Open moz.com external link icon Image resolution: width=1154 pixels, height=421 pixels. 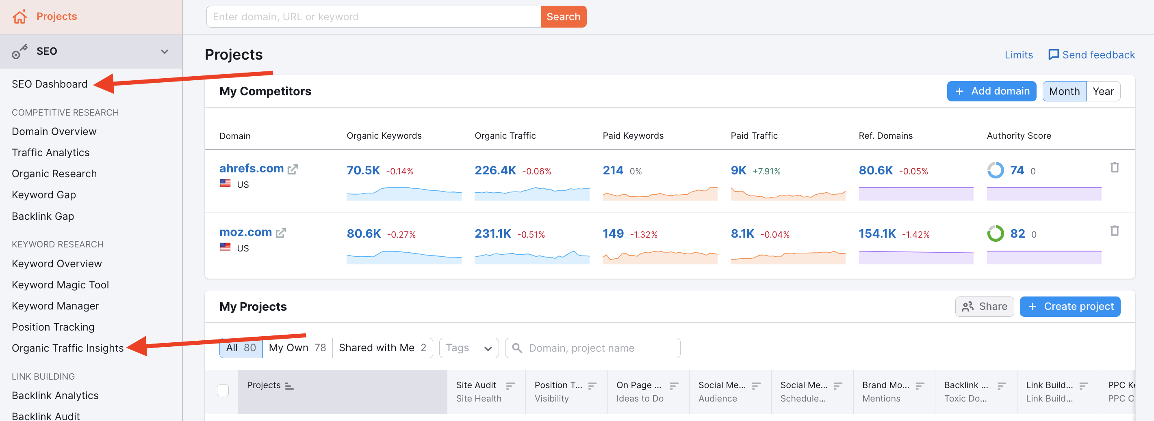281,232
